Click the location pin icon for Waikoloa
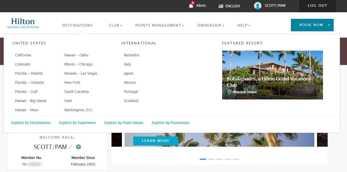This screenshot has width=347, height=172. click(229, 92)
